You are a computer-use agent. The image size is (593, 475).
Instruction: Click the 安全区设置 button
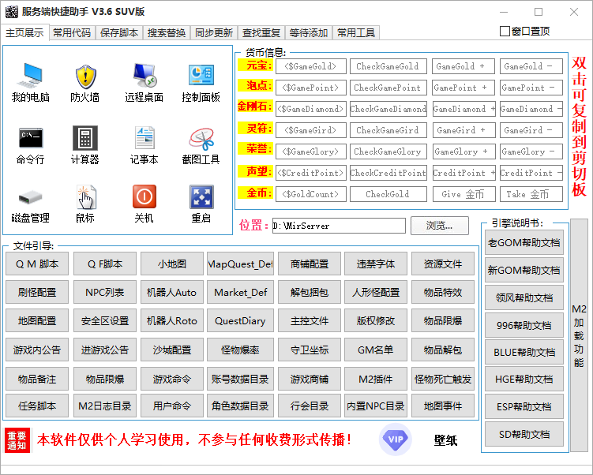tap(105, 321)
